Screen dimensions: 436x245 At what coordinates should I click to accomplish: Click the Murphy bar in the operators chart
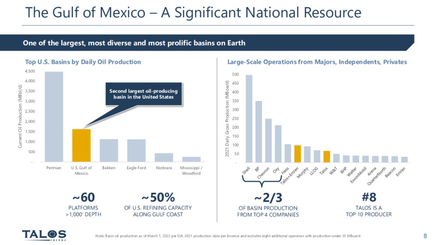[307, 155]
